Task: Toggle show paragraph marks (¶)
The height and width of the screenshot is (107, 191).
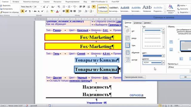Action: point(94,7)
